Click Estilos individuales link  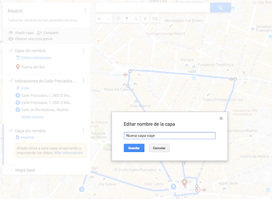36,58
